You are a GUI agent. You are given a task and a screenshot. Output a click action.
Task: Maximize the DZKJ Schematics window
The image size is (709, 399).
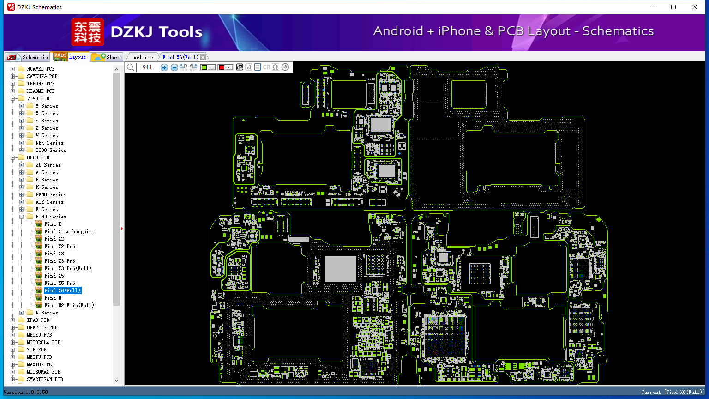(673, 7)
